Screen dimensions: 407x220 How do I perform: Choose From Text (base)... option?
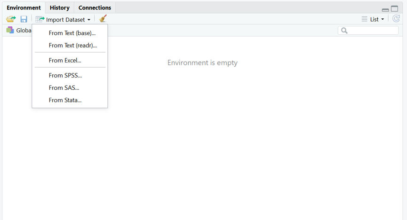click(70, 33)
